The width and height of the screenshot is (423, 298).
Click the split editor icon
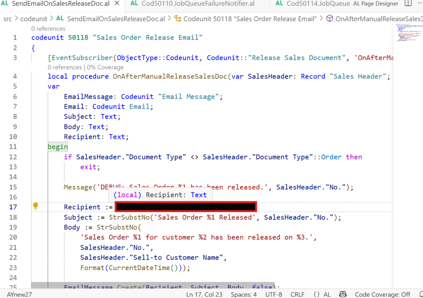click(408, 4)
